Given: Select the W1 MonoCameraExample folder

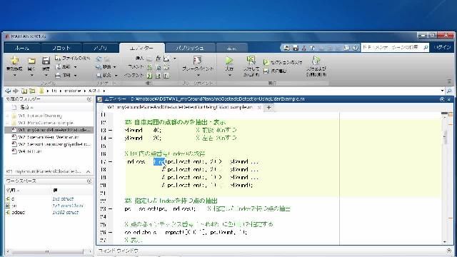Looking at the screenshot, I should click(46, 123).
